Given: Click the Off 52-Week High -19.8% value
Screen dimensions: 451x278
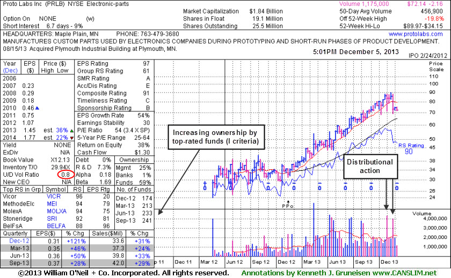Looking at the screenshot, I should pyautogui.click(x=434, y=19).
